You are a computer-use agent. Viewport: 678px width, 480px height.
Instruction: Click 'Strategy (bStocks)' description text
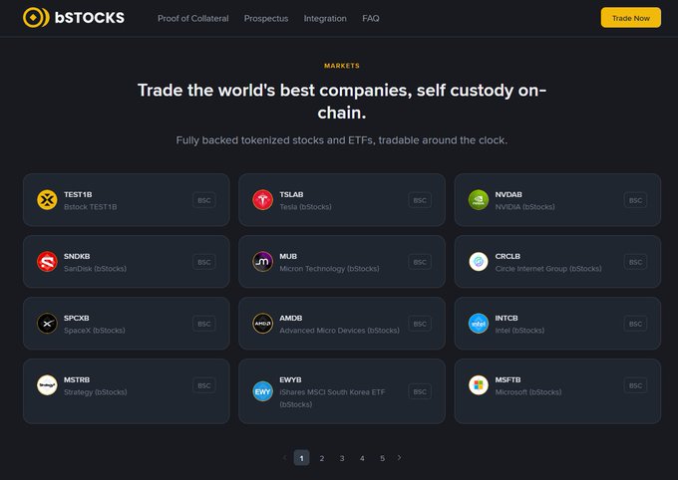95,392
